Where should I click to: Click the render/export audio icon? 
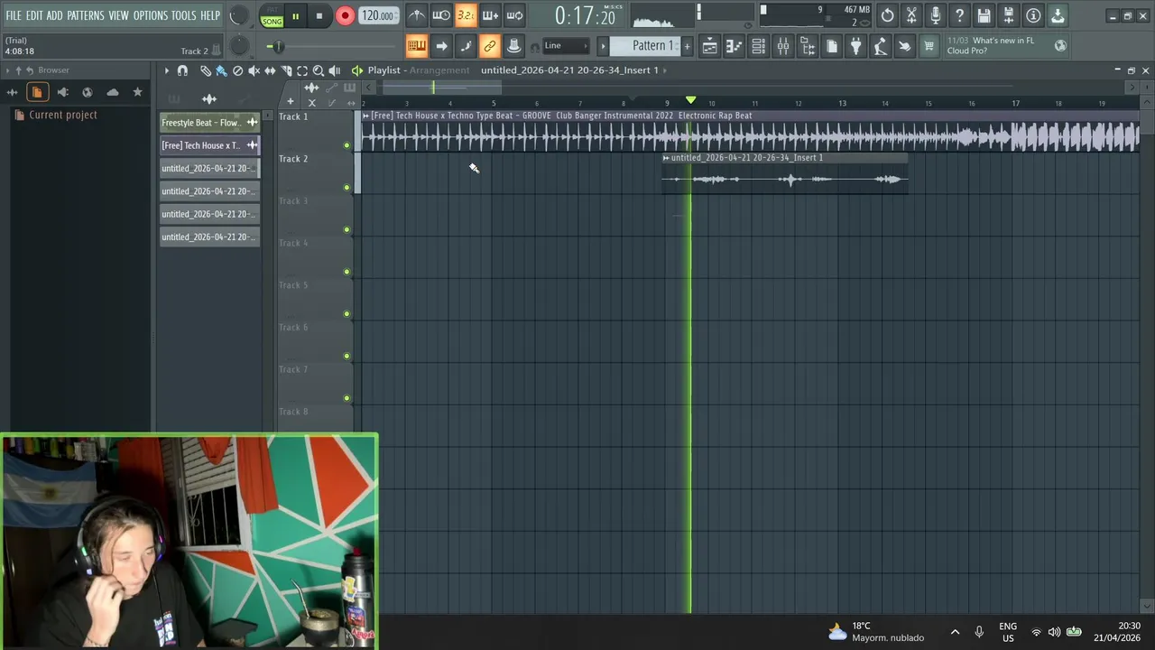[x=1009, y=15]
